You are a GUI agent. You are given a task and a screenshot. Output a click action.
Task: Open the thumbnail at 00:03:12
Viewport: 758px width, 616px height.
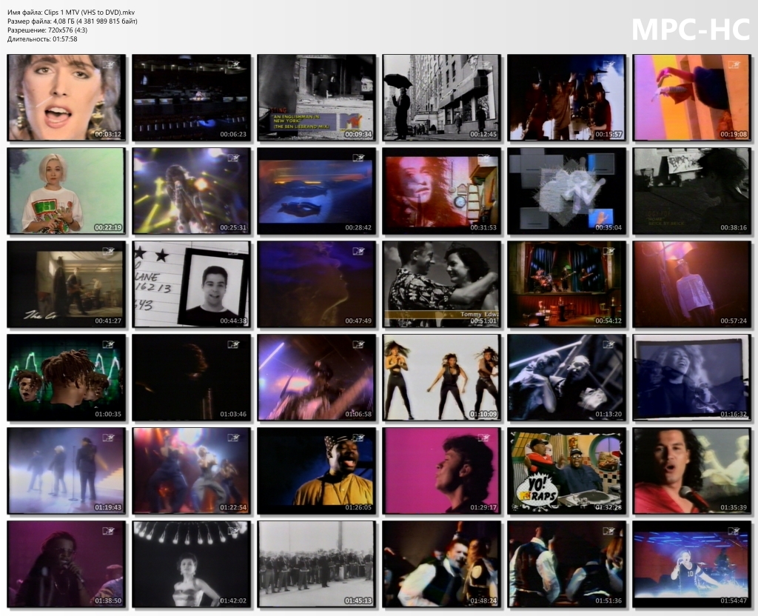[x=66, y=98]
